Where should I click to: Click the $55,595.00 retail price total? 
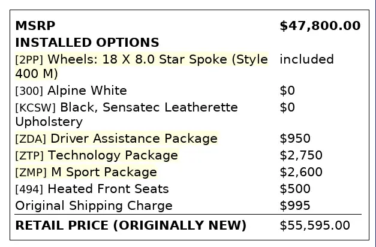coord(315,225)
